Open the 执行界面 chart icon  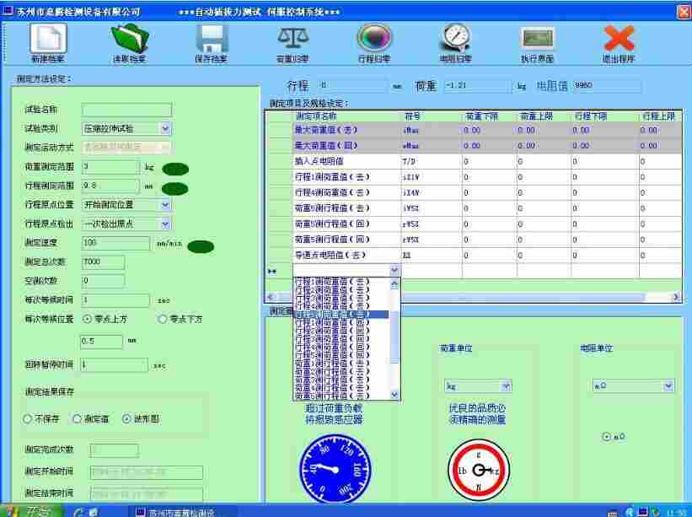pyautogui.click(x=537, y=40)
